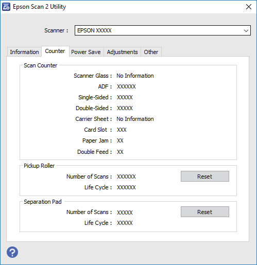Close the Epson Scan 2 Utility window
257x265 pixels.
pos(249,7)
